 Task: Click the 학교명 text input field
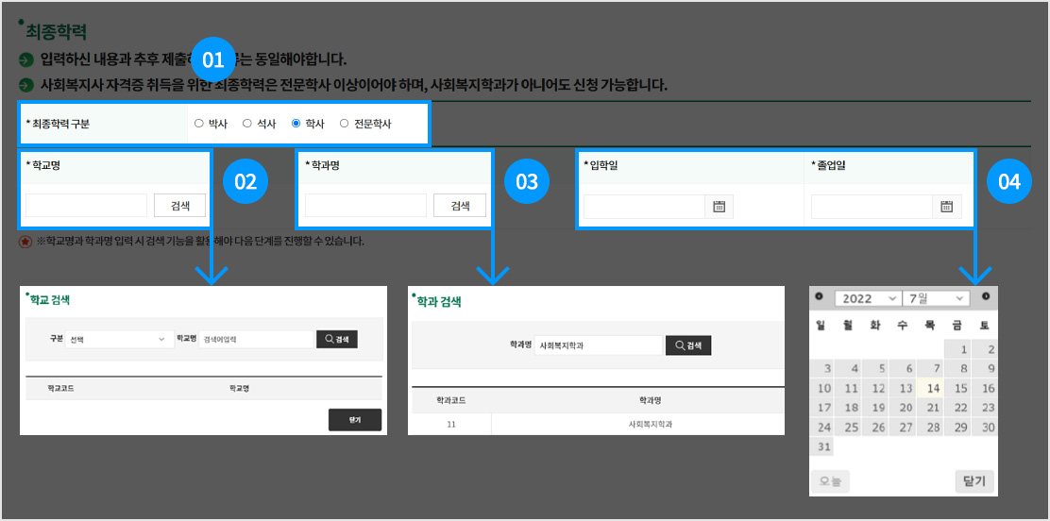[86, 206]
